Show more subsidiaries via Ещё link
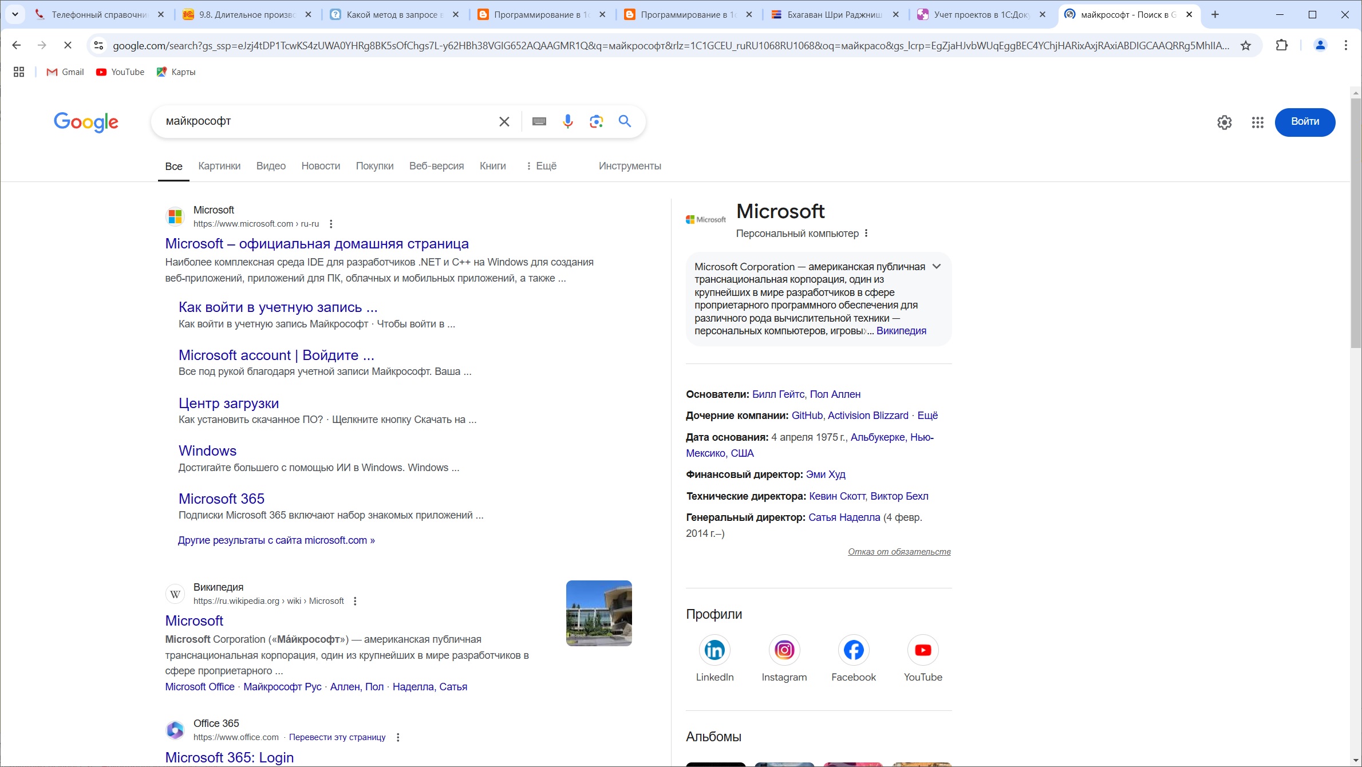The image size is (1362, 767). 927,416
